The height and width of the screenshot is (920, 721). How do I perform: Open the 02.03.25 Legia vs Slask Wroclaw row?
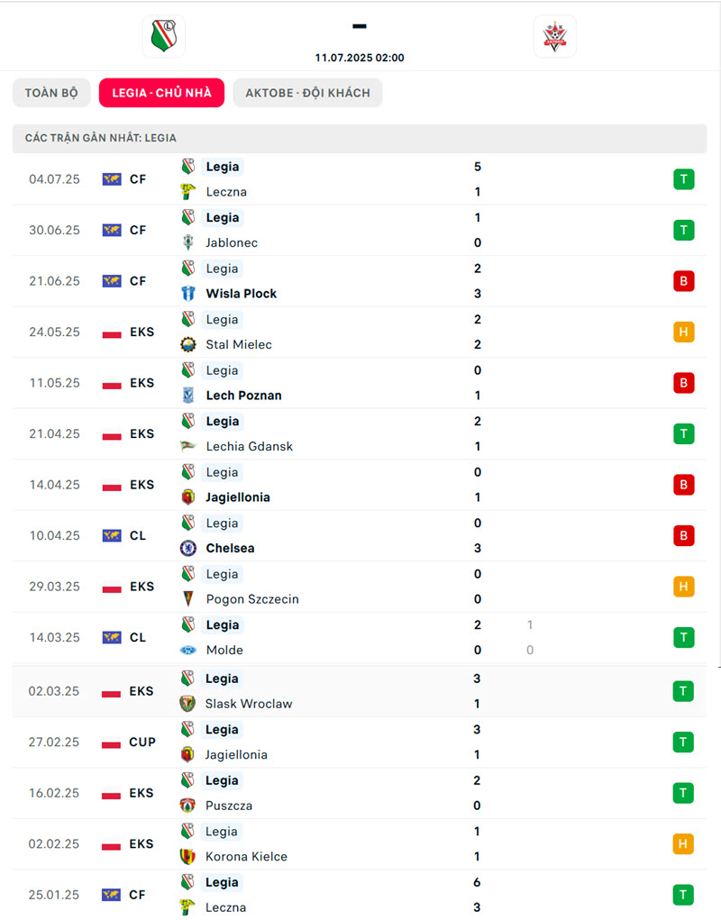pos(360,691)
